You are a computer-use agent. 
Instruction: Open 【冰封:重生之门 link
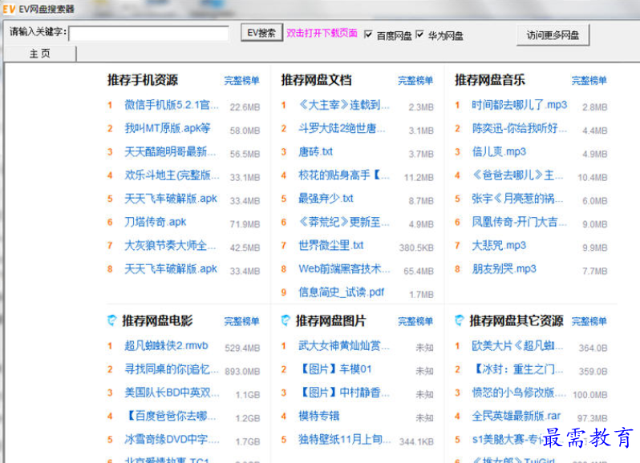(x=517, y=369)
